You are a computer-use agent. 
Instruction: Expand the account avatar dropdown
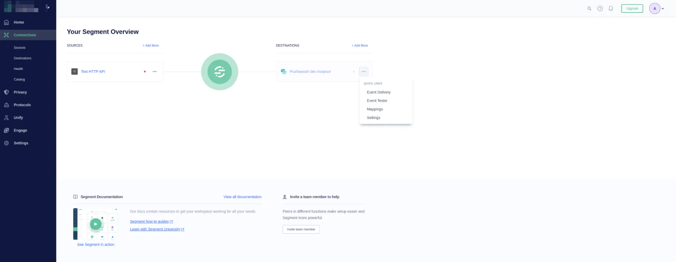tap(662, 9)
